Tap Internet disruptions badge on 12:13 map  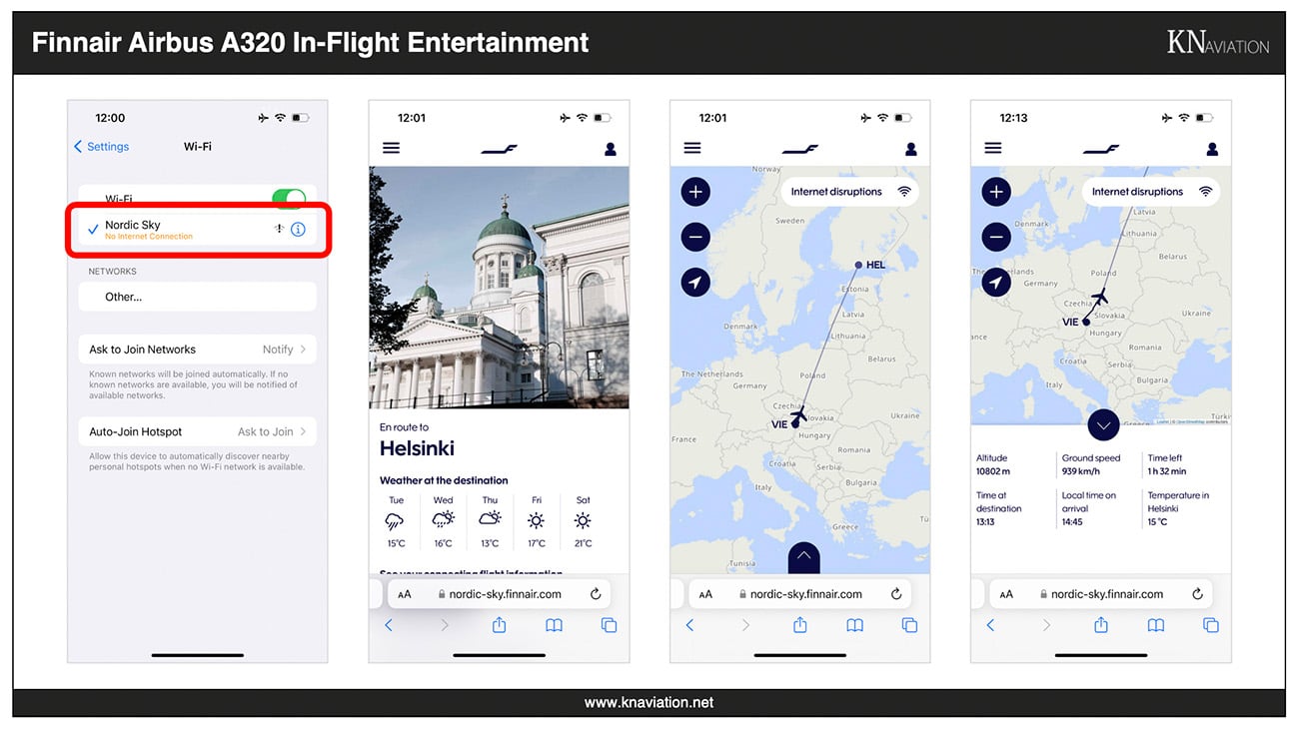click(x=1150, y=192)
